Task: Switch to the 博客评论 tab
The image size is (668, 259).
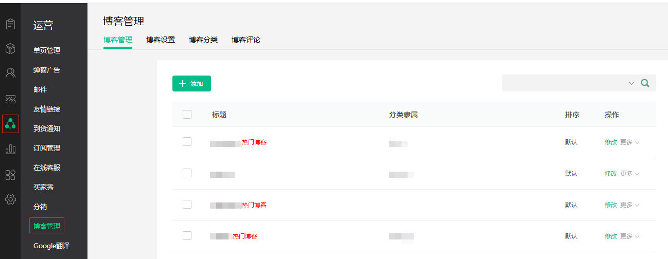Action: point(246,40)
